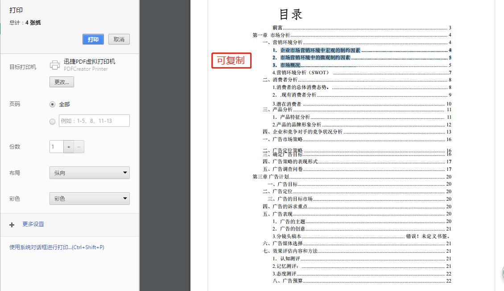504x291 pixels.
Task: Select the 全部 page range radio button
Action: pos(52,105)
